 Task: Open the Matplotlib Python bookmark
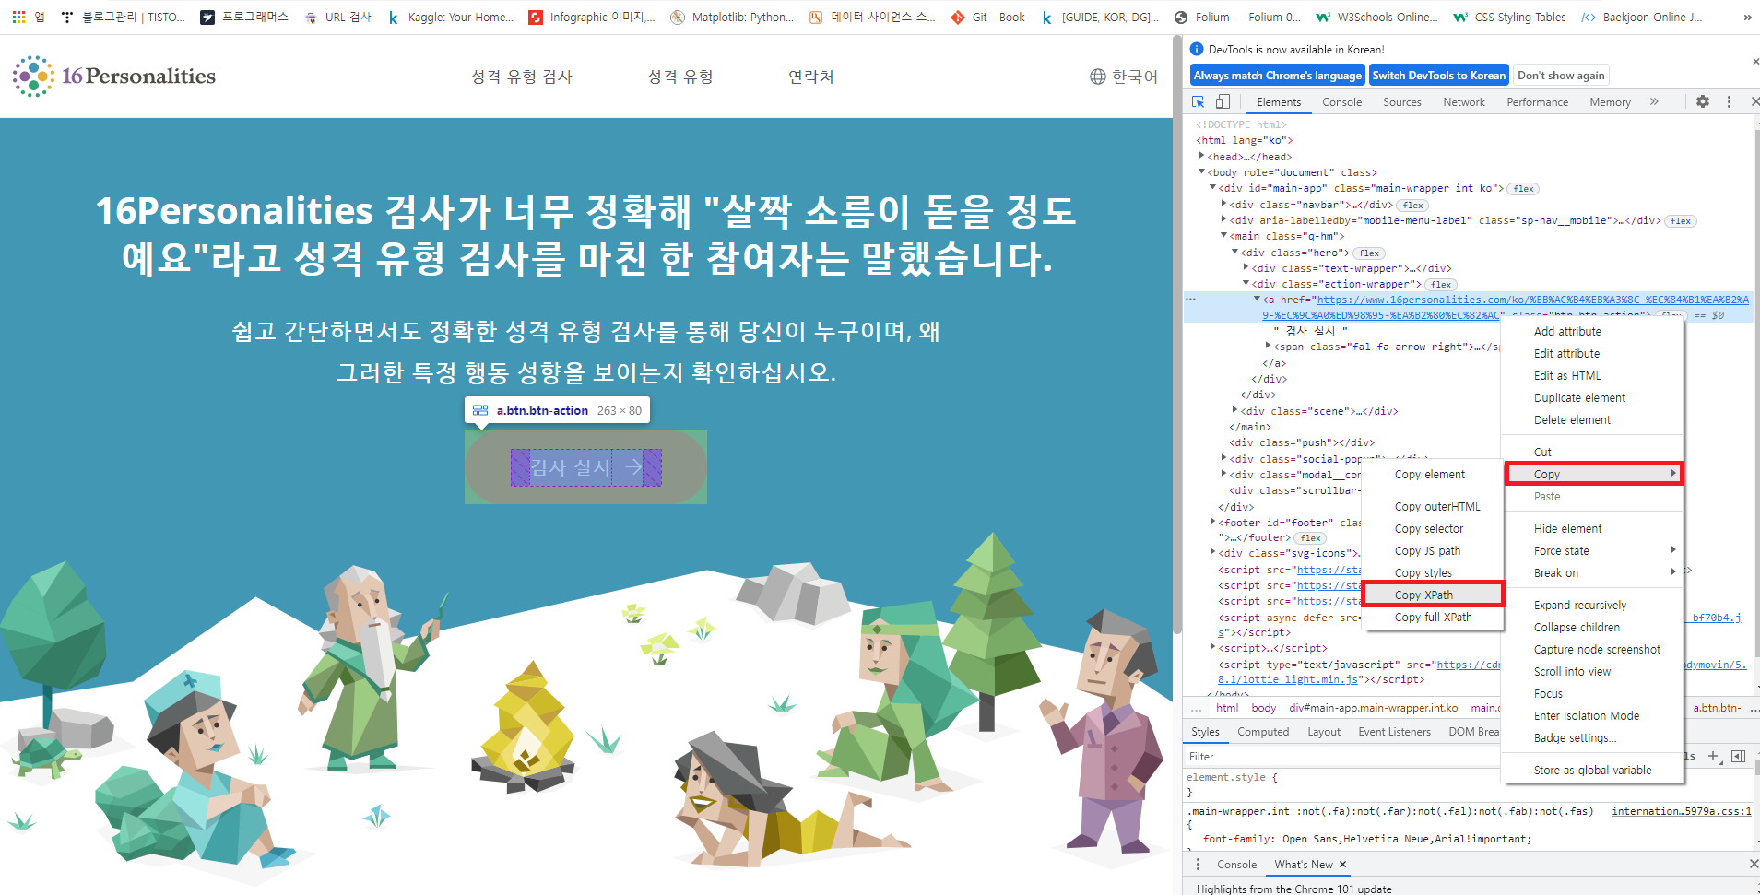click(732, 17)
